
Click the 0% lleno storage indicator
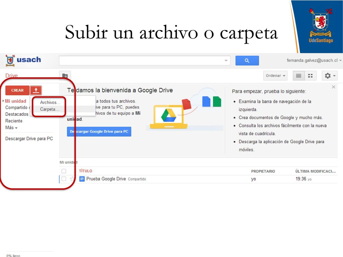click(13, 255)
